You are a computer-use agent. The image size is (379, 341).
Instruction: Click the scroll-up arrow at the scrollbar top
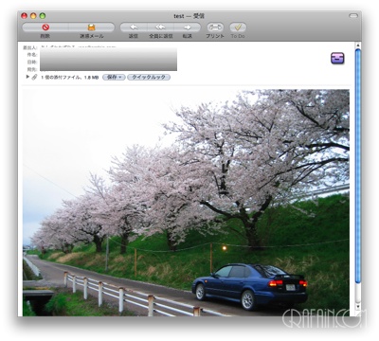358,45
